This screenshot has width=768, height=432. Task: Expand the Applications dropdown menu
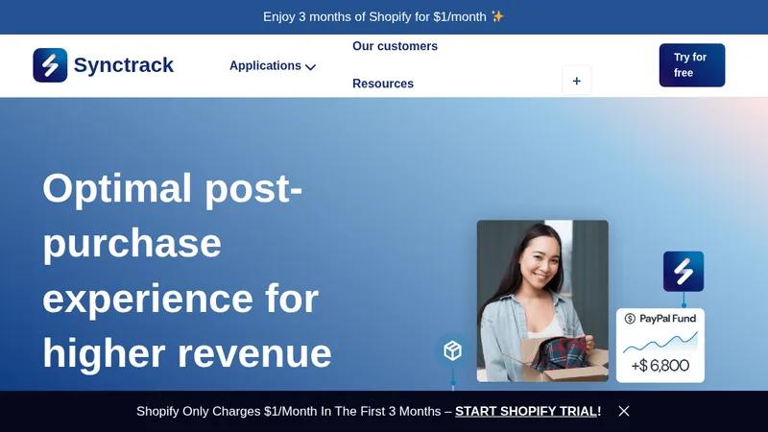click(x=273, y=65)
